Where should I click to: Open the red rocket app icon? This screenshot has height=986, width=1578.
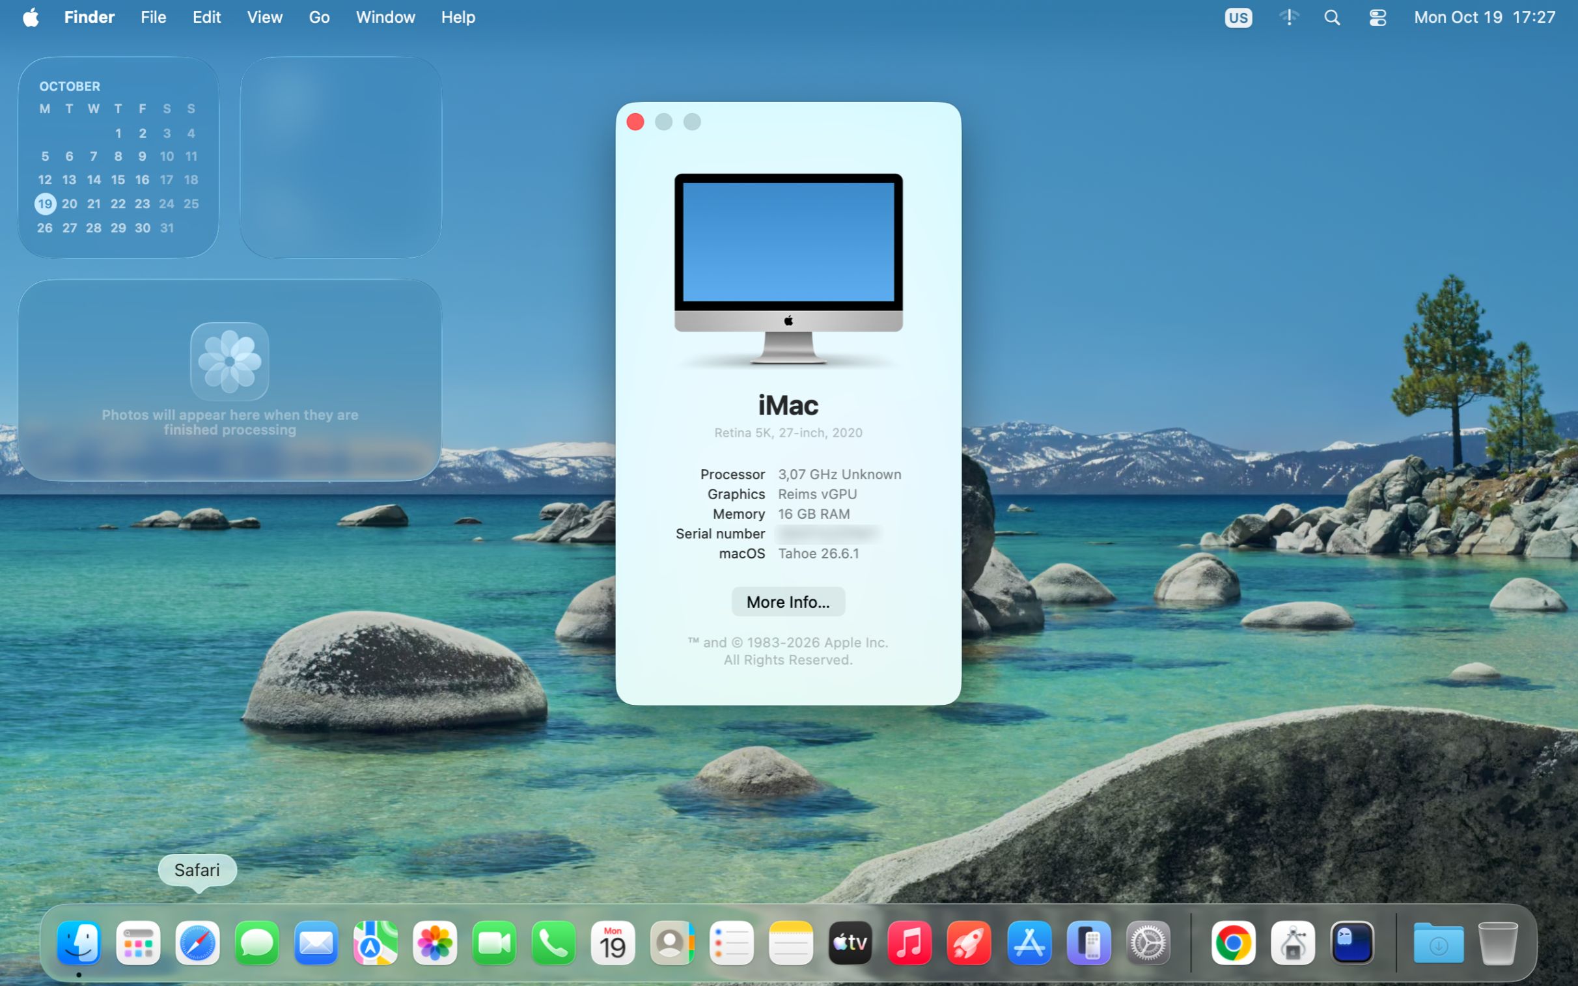[x=969, y=942]
